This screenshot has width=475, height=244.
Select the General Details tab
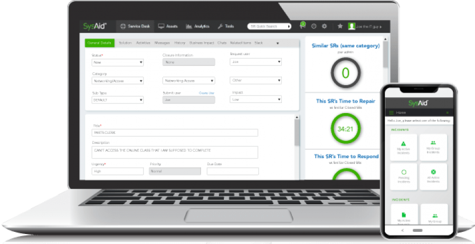tap(99, 43)
